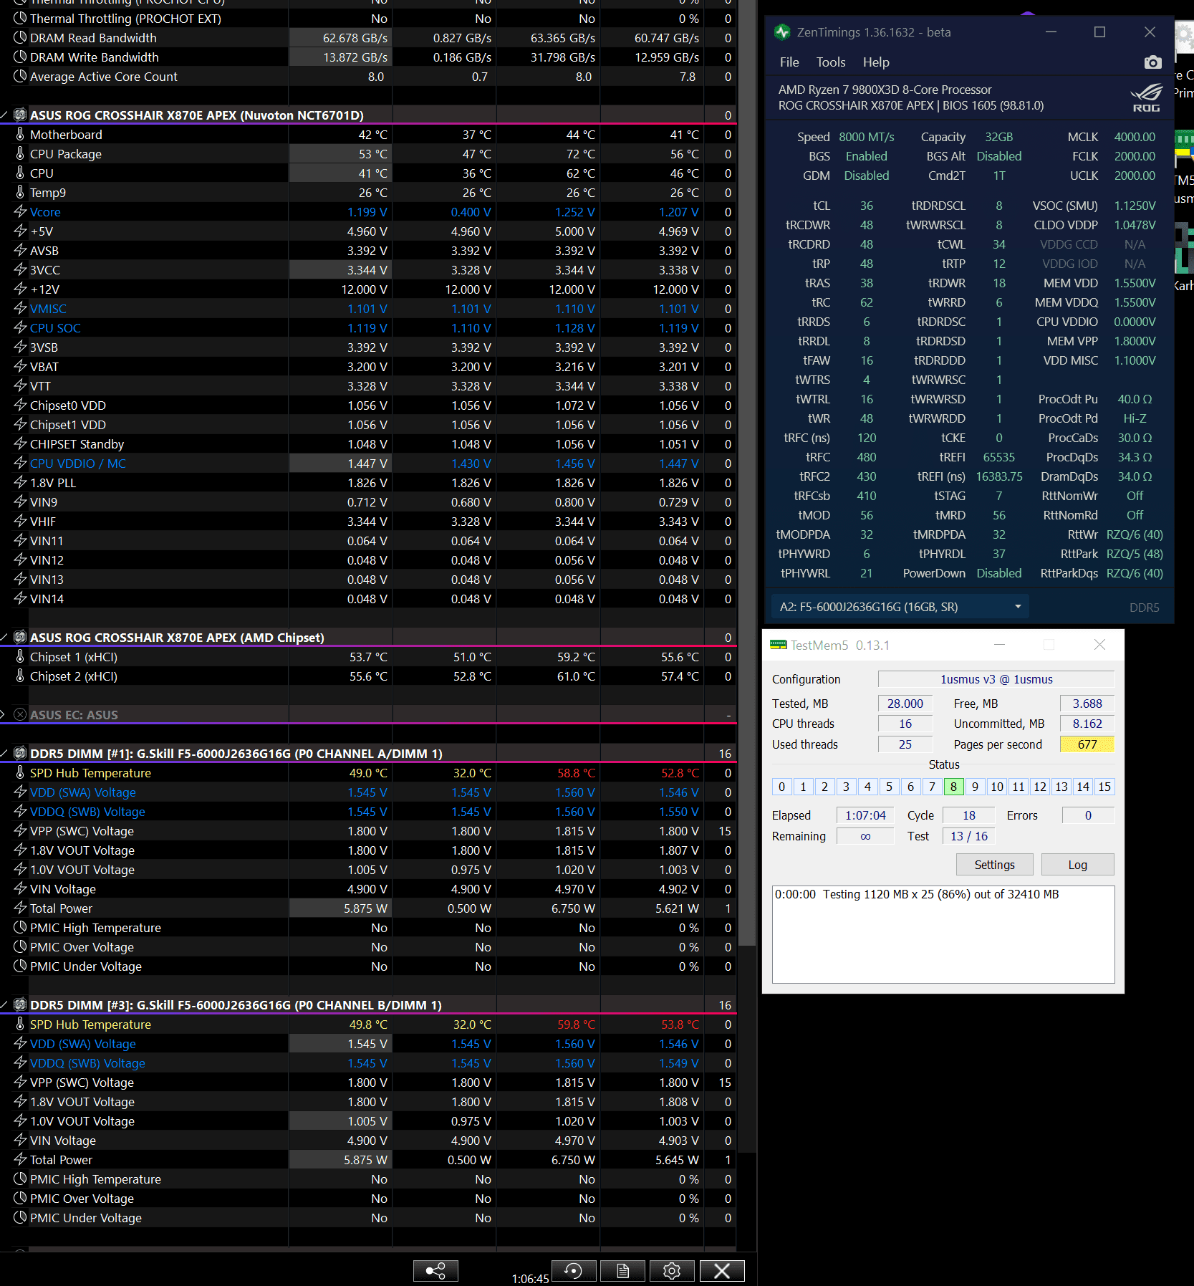Viewport: 1194px width, 1286px height.
Task: Open the TestMem5 Log
Action: click(1078, 865)
